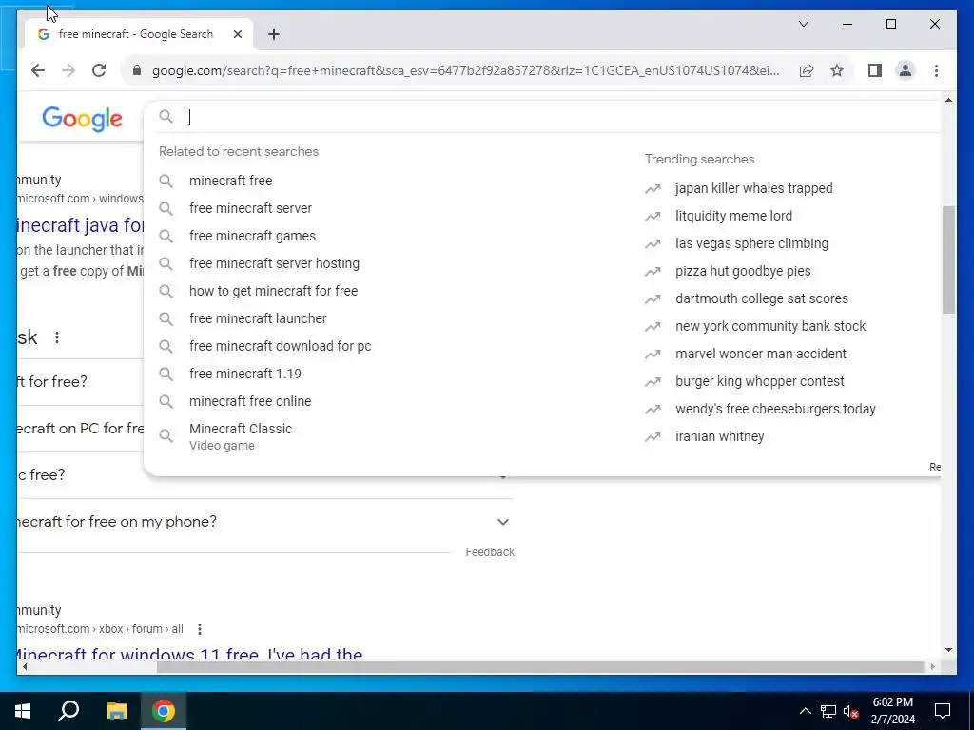Screen dimensions: 974x730
Task: Choose suggestion minecraft free
Action: pyautogui.click(x=230, y=181)
